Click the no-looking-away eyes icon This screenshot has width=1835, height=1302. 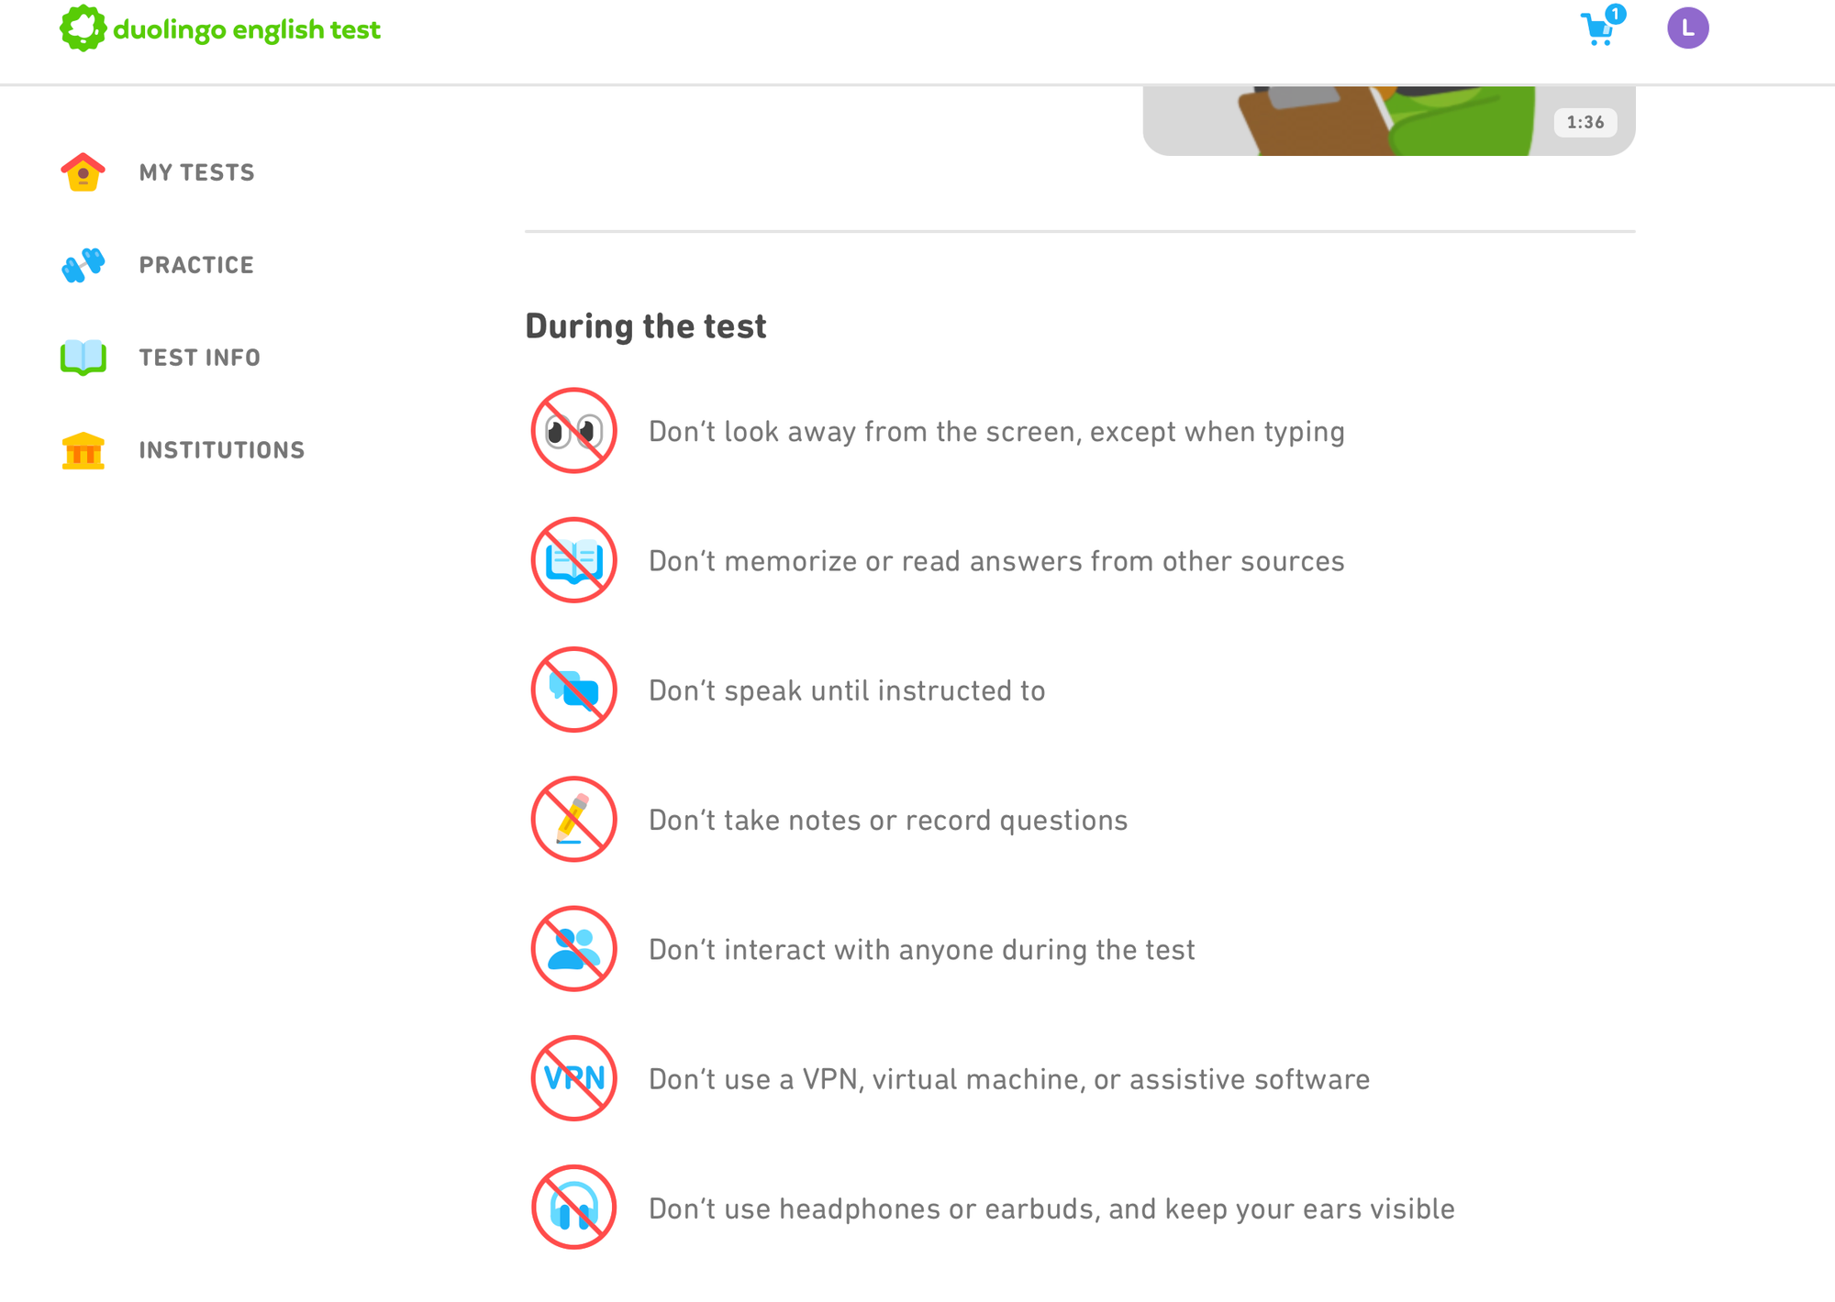point(573,431)
